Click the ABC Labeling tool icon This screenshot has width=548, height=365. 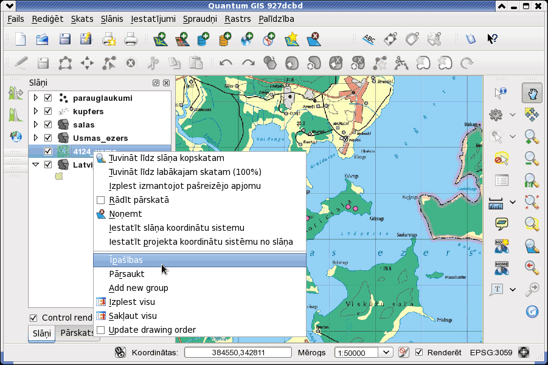click(x=369, y=39)
